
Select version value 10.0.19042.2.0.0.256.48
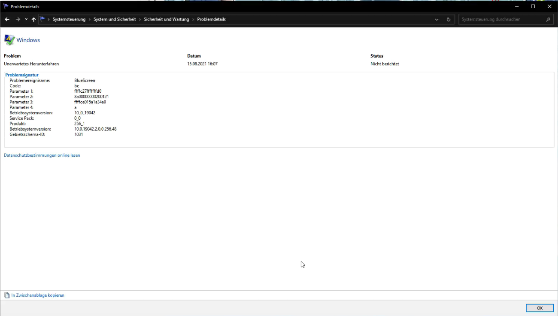tap(95, 129)
